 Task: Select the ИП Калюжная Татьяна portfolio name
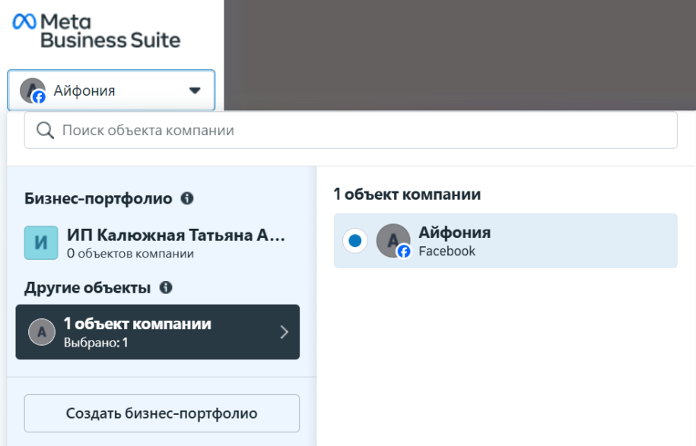pos(176,236)
